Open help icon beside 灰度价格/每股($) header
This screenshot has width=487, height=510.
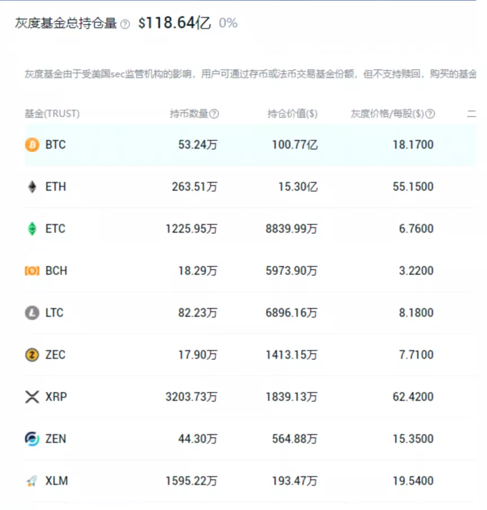[430, 114]
